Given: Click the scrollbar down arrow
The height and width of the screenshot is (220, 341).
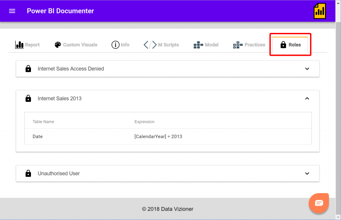Looking at the screenshot, I should (x=338, y=217).
